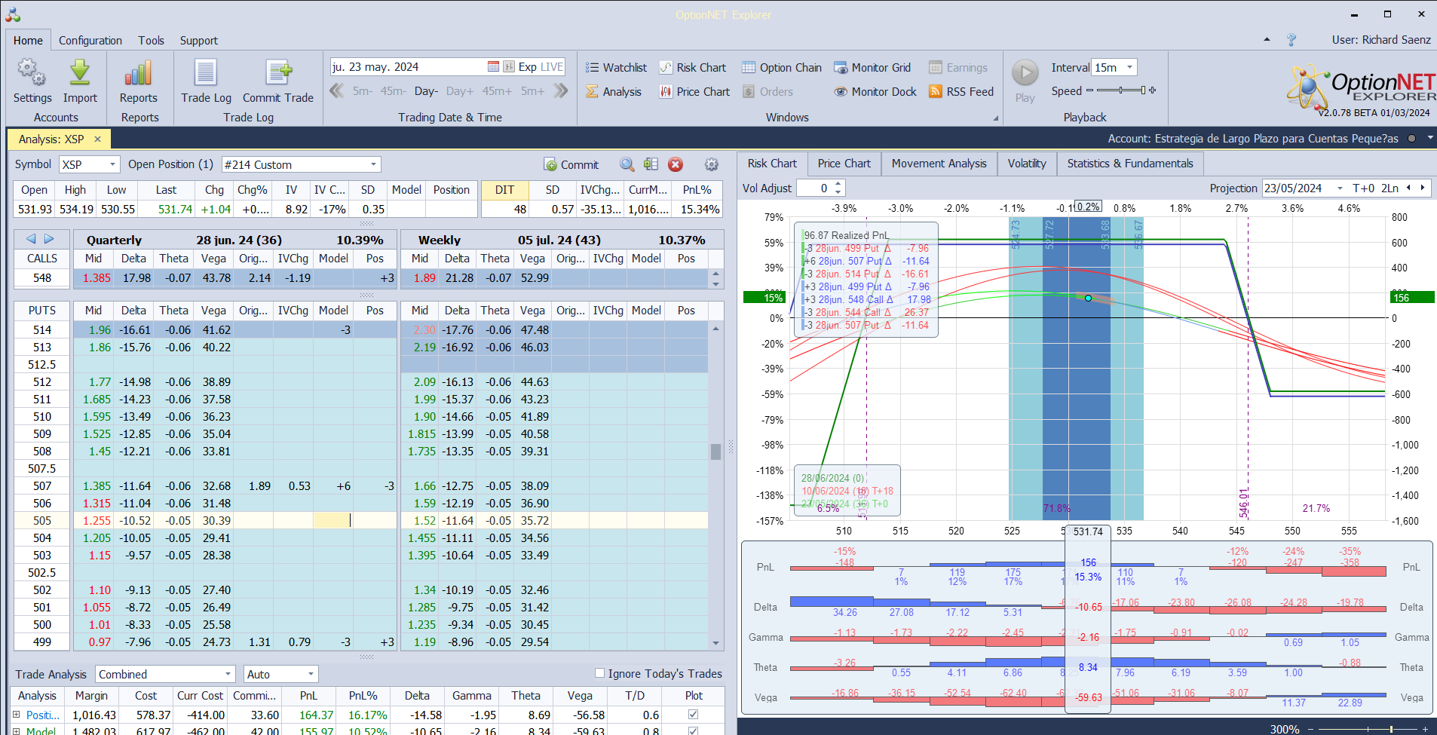Image resolution: width=1437 pixels, height=735 pixels.
Task: Open the trading date calendar picker
Action: click(x=493, y=67)
